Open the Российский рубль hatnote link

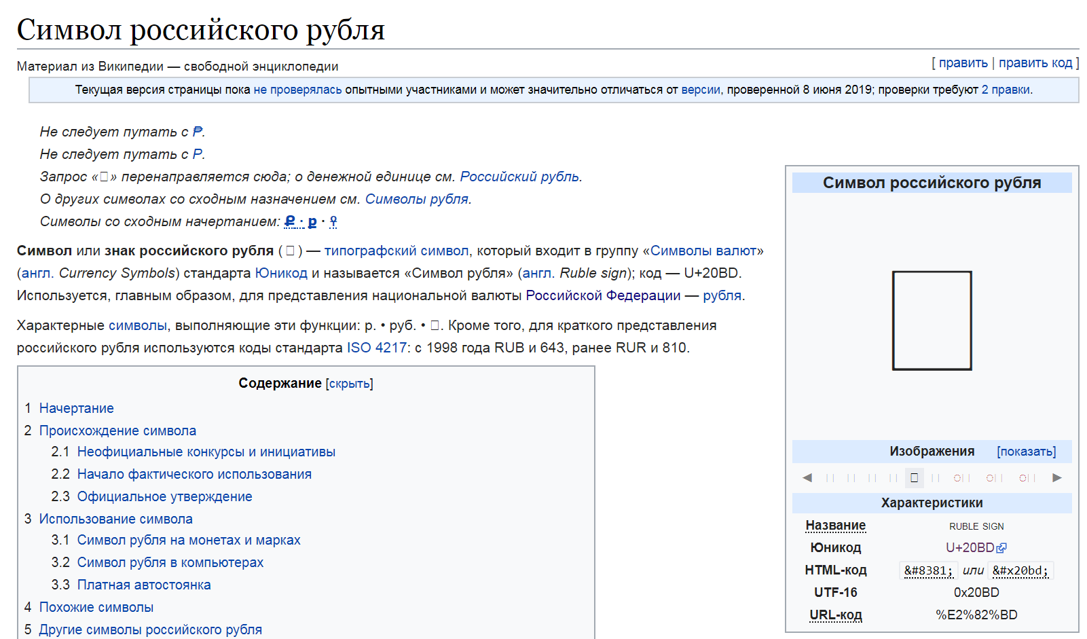pyautogui.click(x=519, y=177)
